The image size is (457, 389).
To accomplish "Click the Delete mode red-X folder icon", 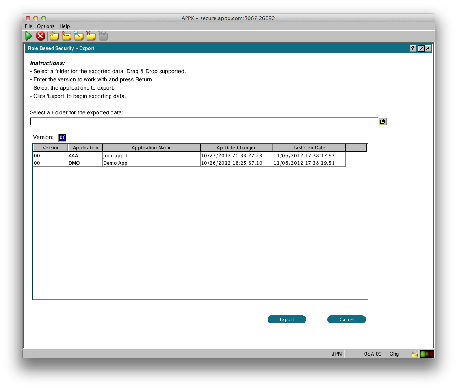I will pos(91,36).
